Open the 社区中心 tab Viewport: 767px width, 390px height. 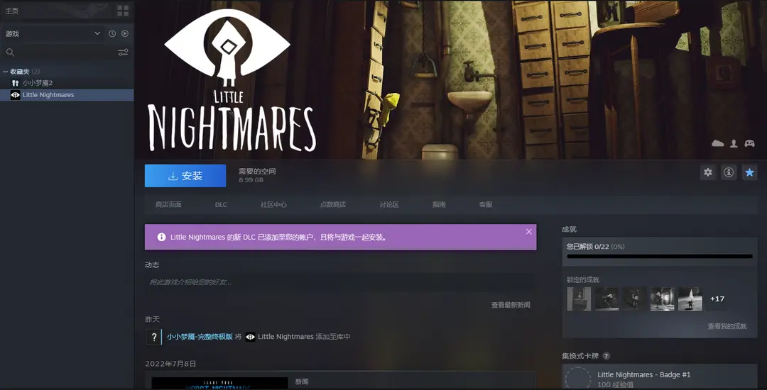tap(273, 204)
